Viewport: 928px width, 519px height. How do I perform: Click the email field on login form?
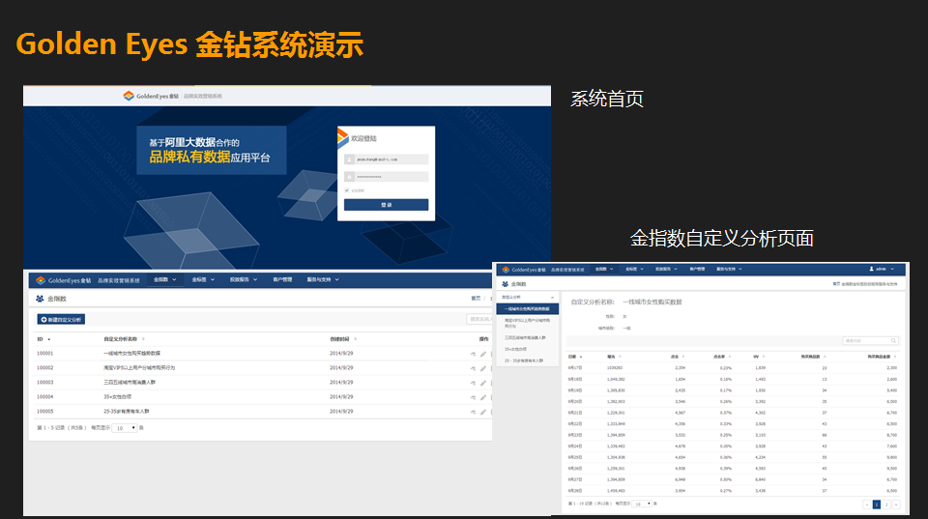pyautogui.click(x=386, y=159)
